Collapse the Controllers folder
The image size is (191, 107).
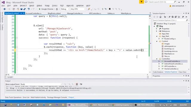click(157, 59)
